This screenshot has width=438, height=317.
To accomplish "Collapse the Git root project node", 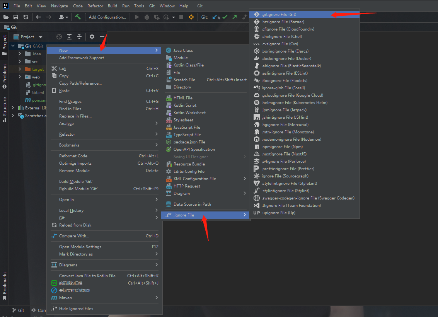I will coord(13,46).
